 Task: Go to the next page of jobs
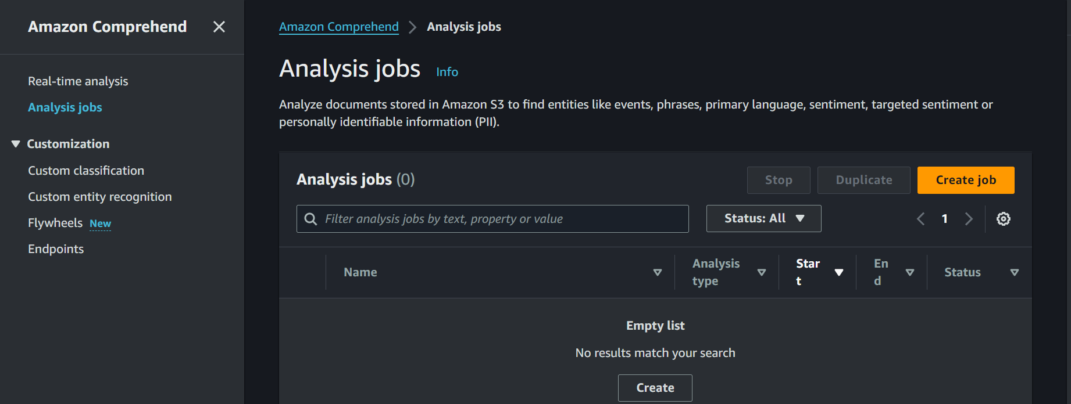click(x=969, y=219)
